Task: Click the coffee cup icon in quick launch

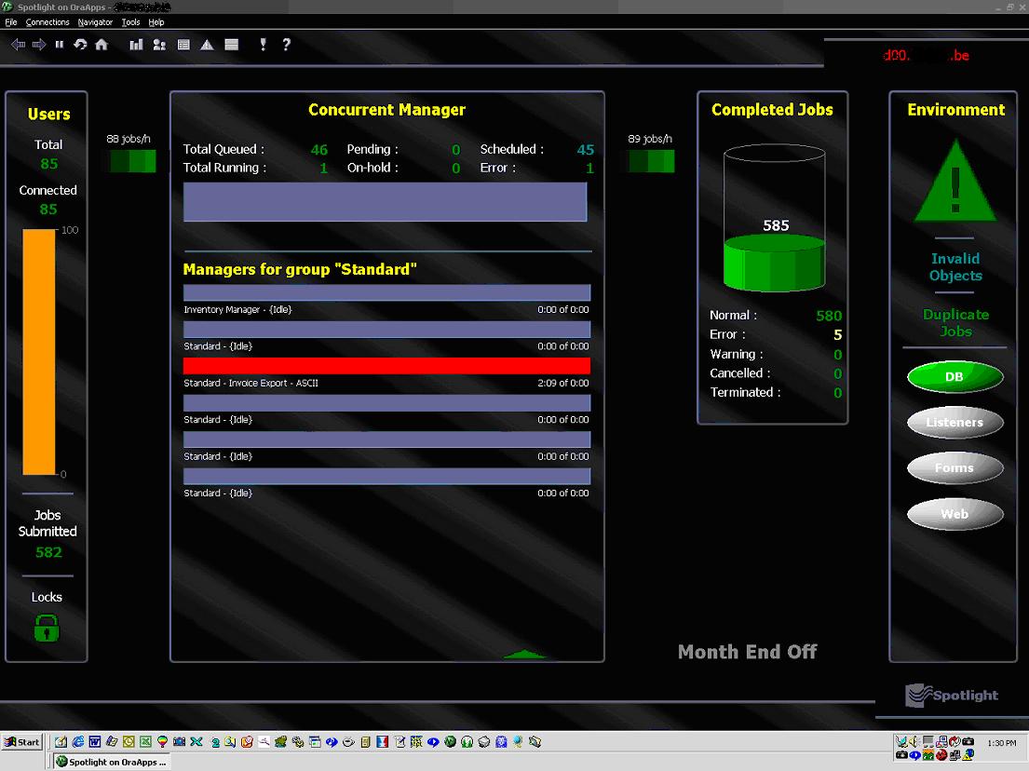Action: point(348,742)
